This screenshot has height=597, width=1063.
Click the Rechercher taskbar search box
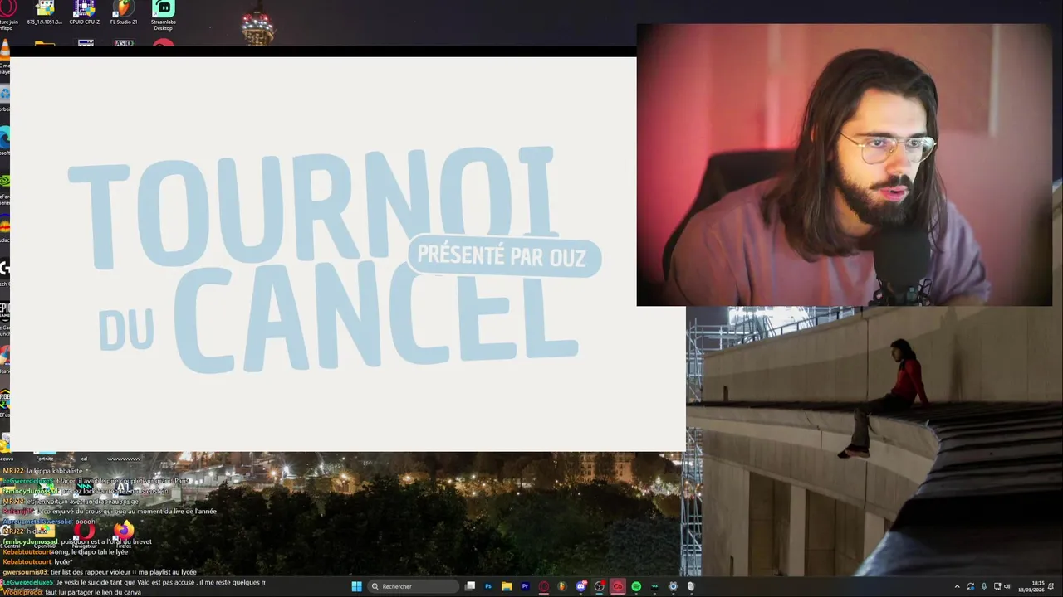(x=414, y=586)
